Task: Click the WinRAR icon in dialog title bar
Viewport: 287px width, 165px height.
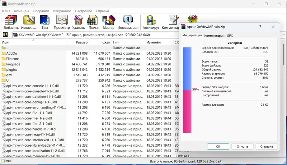Action: click(183, 27)
